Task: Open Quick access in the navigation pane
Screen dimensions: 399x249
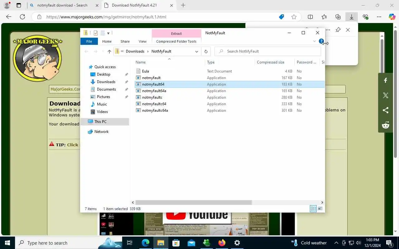Action: tap(105, 67)
